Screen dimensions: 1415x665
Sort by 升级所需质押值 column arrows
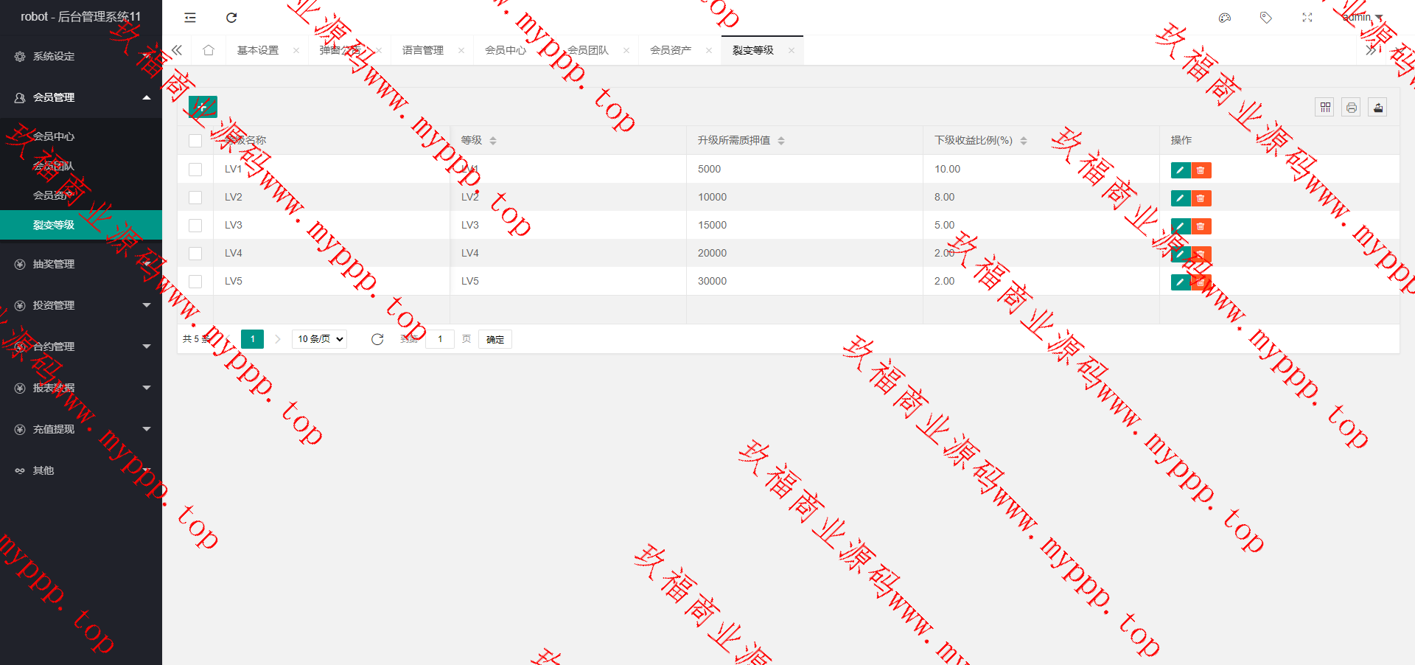(x=781, y=141)
